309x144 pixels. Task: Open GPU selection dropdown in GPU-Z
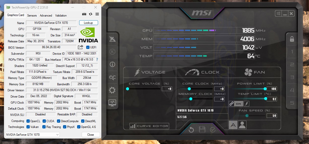coord(32,135)
